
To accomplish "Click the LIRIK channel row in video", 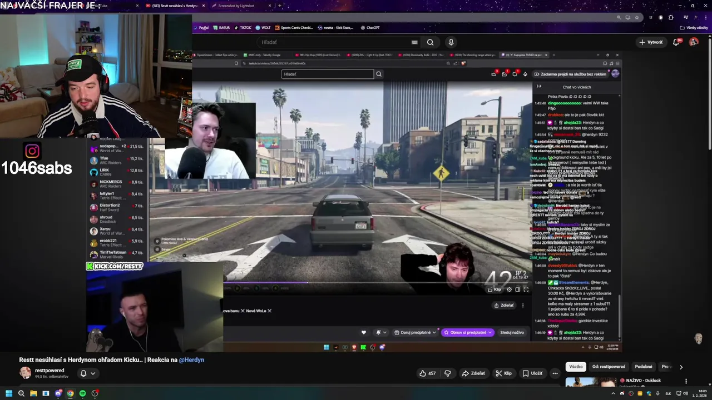I will click(x=116, y=172).
